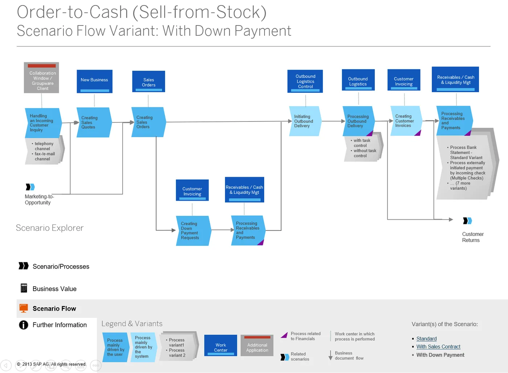This screenshot has width=508, height=373.
Task: Select Creating Down Payment Requests step
Action: click(193, 231)
